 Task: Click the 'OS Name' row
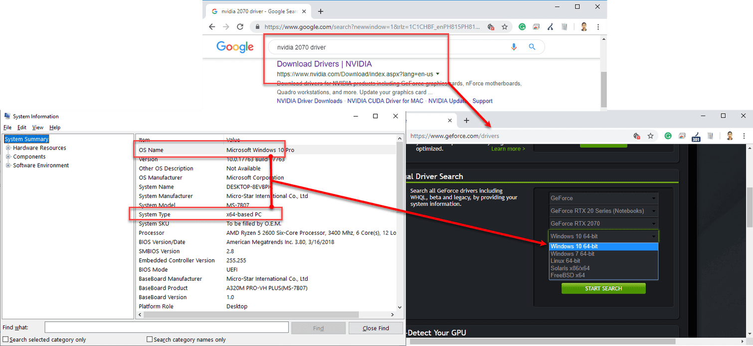tap(266, 150)
